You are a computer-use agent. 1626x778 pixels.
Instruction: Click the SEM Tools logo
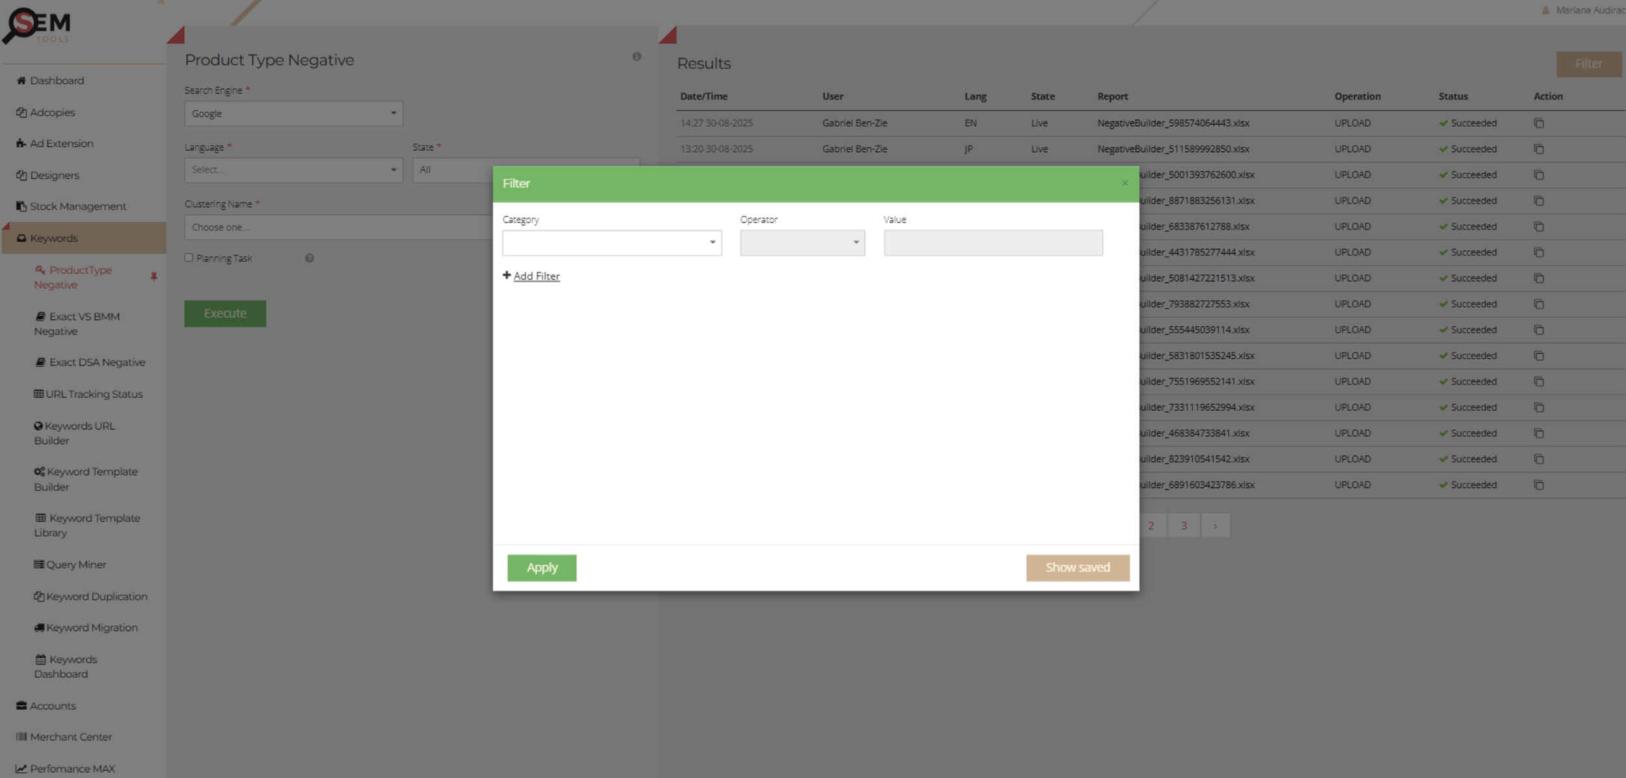[37, 26]
